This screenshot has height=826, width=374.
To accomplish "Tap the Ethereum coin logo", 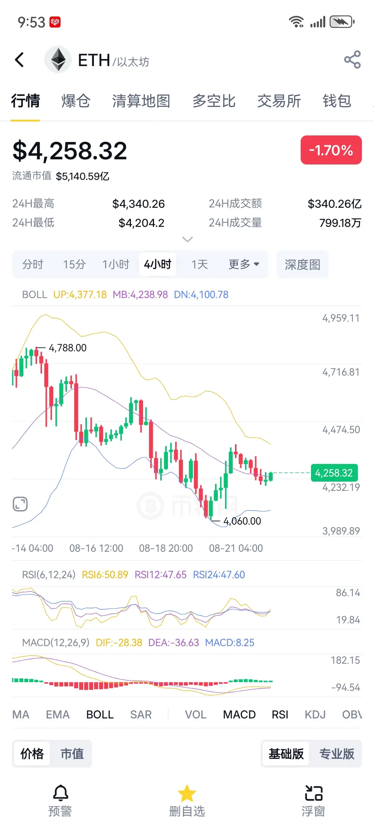I will point(58,59).
